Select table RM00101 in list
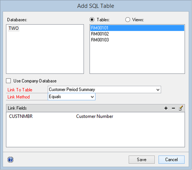The height and width of the screenshot is (170, 192). point(137,28)
